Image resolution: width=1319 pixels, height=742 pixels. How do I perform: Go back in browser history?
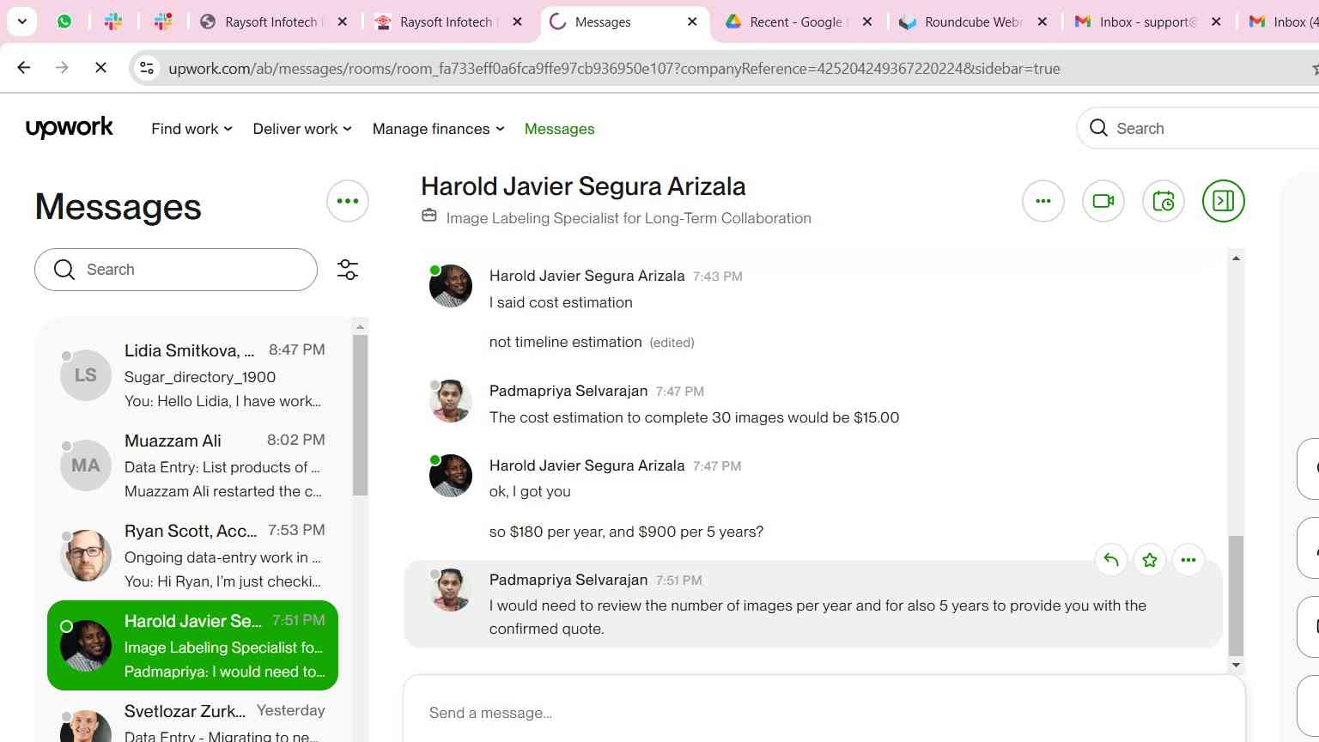tap(24, 68)
